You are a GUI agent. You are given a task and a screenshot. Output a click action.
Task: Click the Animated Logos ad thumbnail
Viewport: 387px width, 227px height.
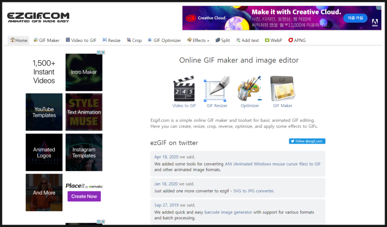point(44,152)
